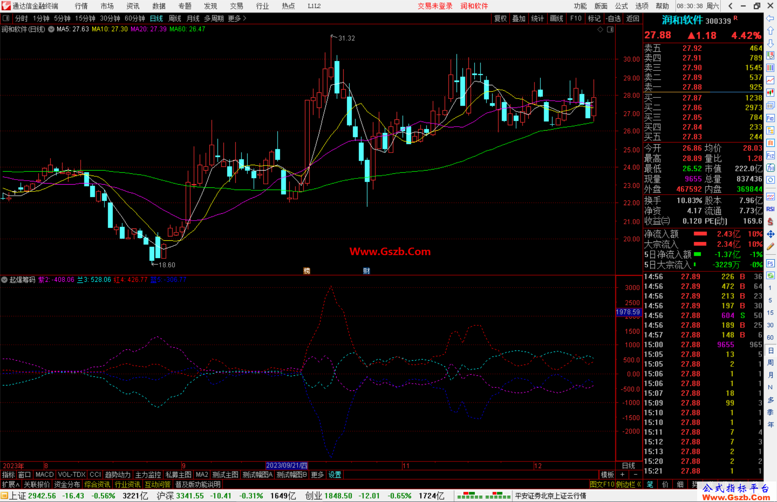The width and height of the screenshot is (777, 502).
Task: Open the stacked windows sidebar icon
Action: tap(770, 105)
